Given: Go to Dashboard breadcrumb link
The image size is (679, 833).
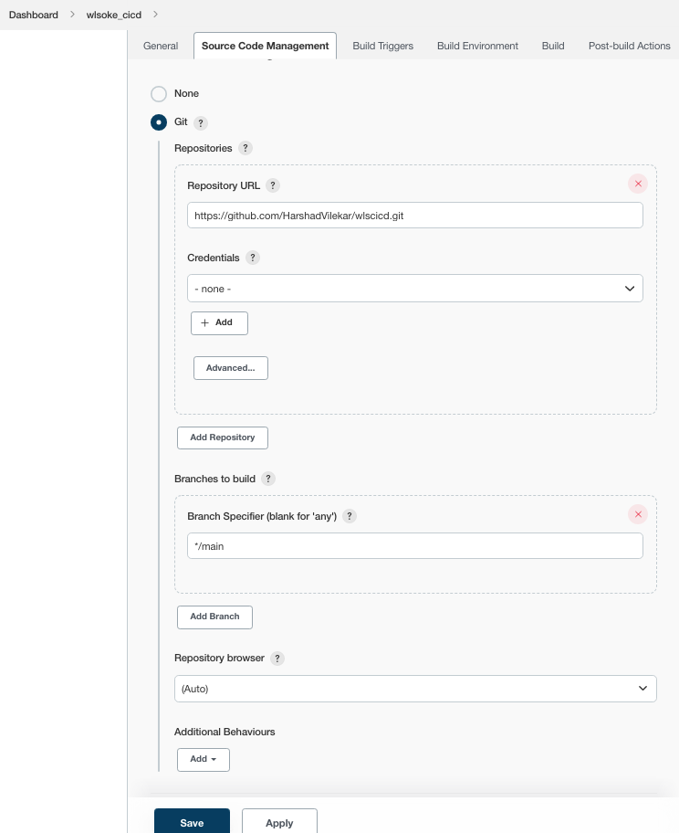Looking at the screenshot, I should point(34,15).
